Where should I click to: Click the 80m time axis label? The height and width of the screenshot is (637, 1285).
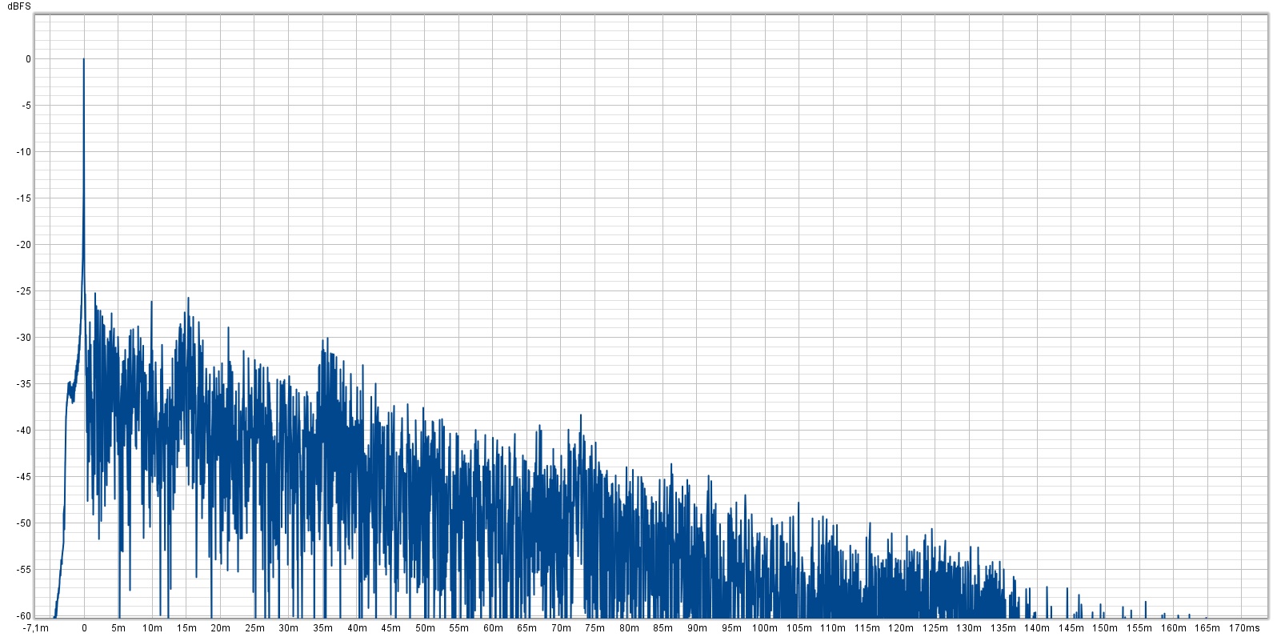[629, 628]
